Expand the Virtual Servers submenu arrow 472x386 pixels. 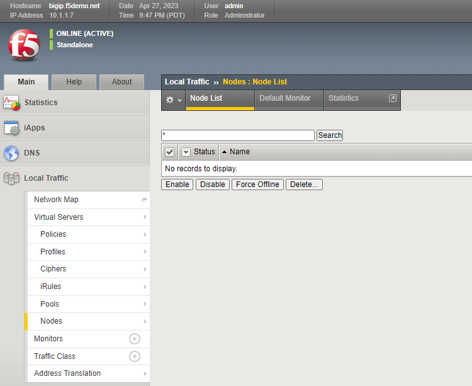click(145, 217)
